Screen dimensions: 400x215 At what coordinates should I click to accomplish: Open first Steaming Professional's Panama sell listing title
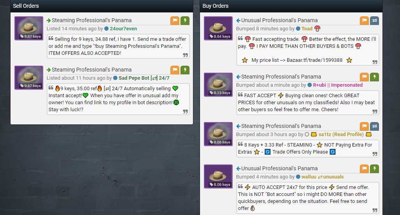pyautogui.click(x=92, y=20)
